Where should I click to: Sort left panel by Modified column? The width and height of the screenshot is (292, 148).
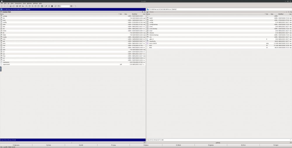(x=135, y=14)
